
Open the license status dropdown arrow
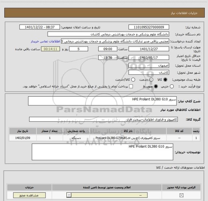[69, 195]
